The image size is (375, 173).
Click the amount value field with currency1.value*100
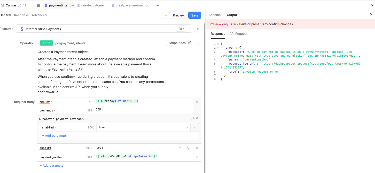143,102
